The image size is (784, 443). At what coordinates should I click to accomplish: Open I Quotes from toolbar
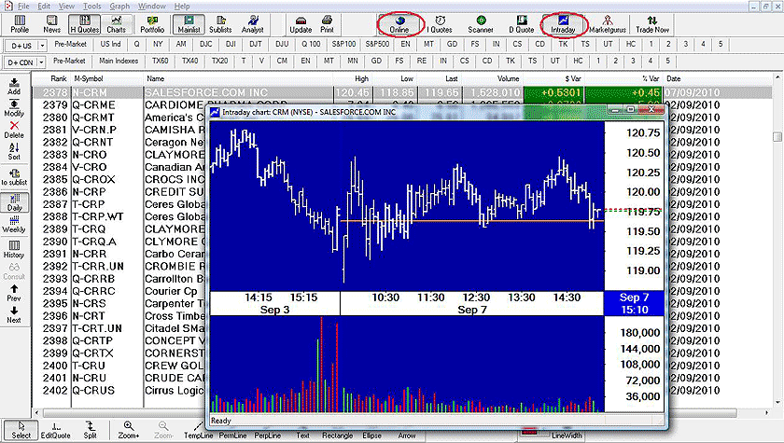[x=440, y=24]
